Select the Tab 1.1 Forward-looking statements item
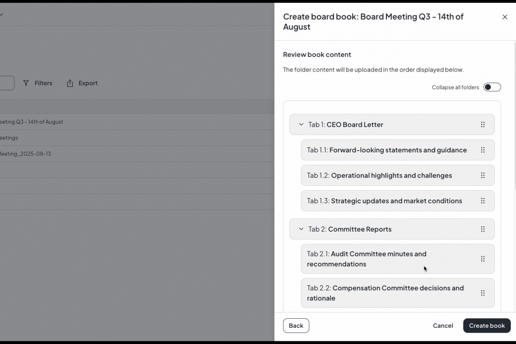 (387, 150)
